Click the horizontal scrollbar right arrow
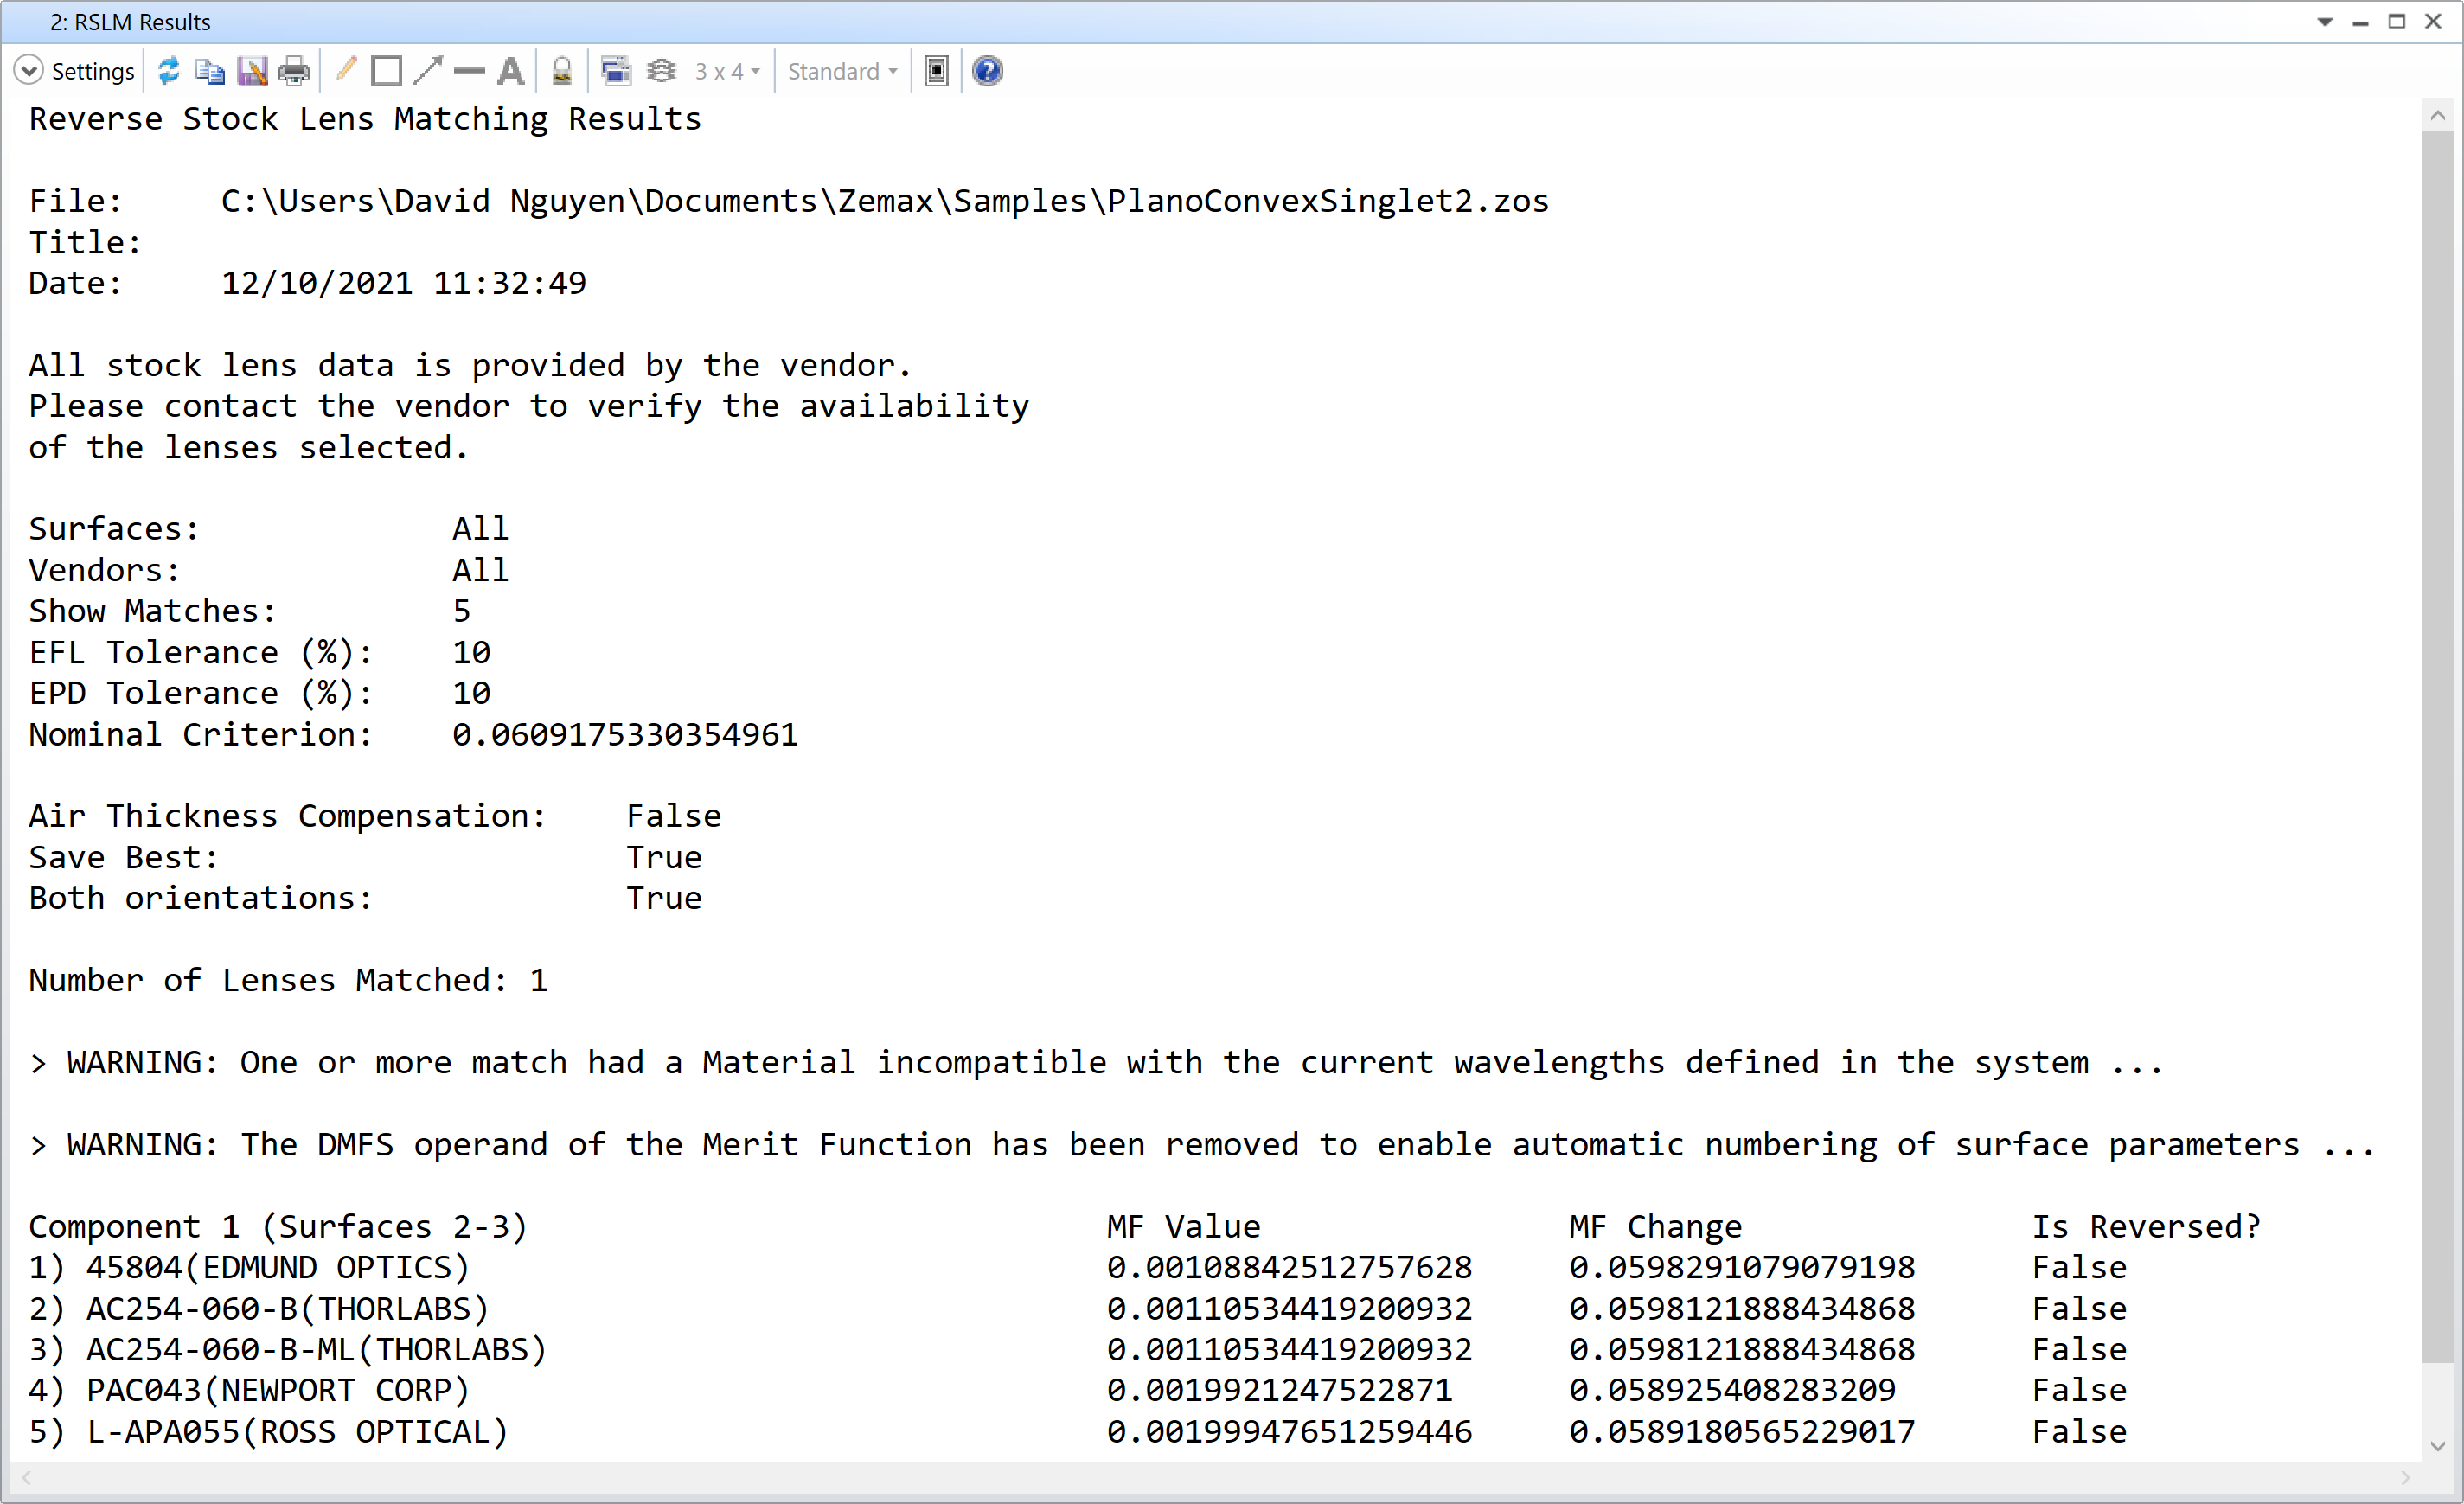The image size is (2464, 1504). (2406, 1477)
